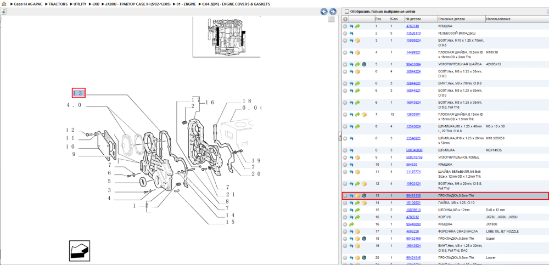
Task: Open part number link 4605220
Action: pos(412,232)
